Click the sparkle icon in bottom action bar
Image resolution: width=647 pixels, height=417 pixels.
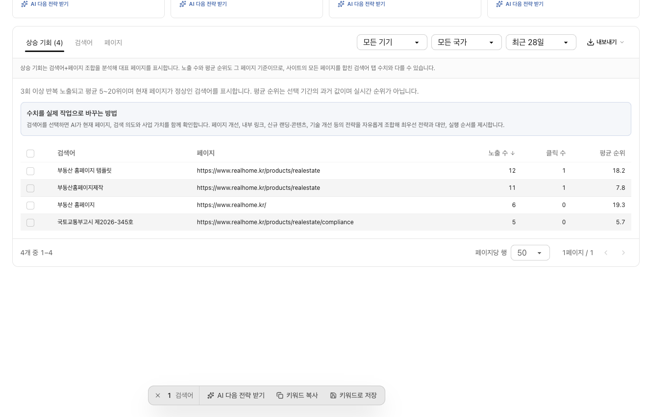pos(211,395)
